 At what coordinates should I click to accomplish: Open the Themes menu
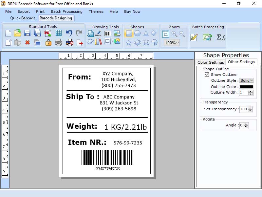(96, 11)
